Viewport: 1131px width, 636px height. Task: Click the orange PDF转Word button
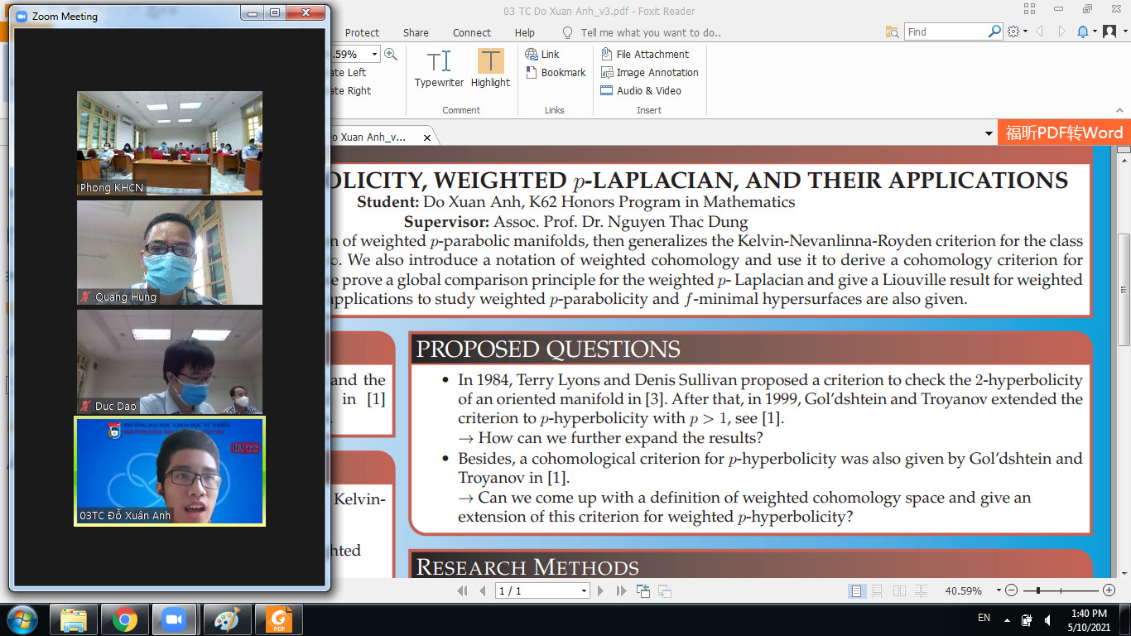click(1063, 133)
